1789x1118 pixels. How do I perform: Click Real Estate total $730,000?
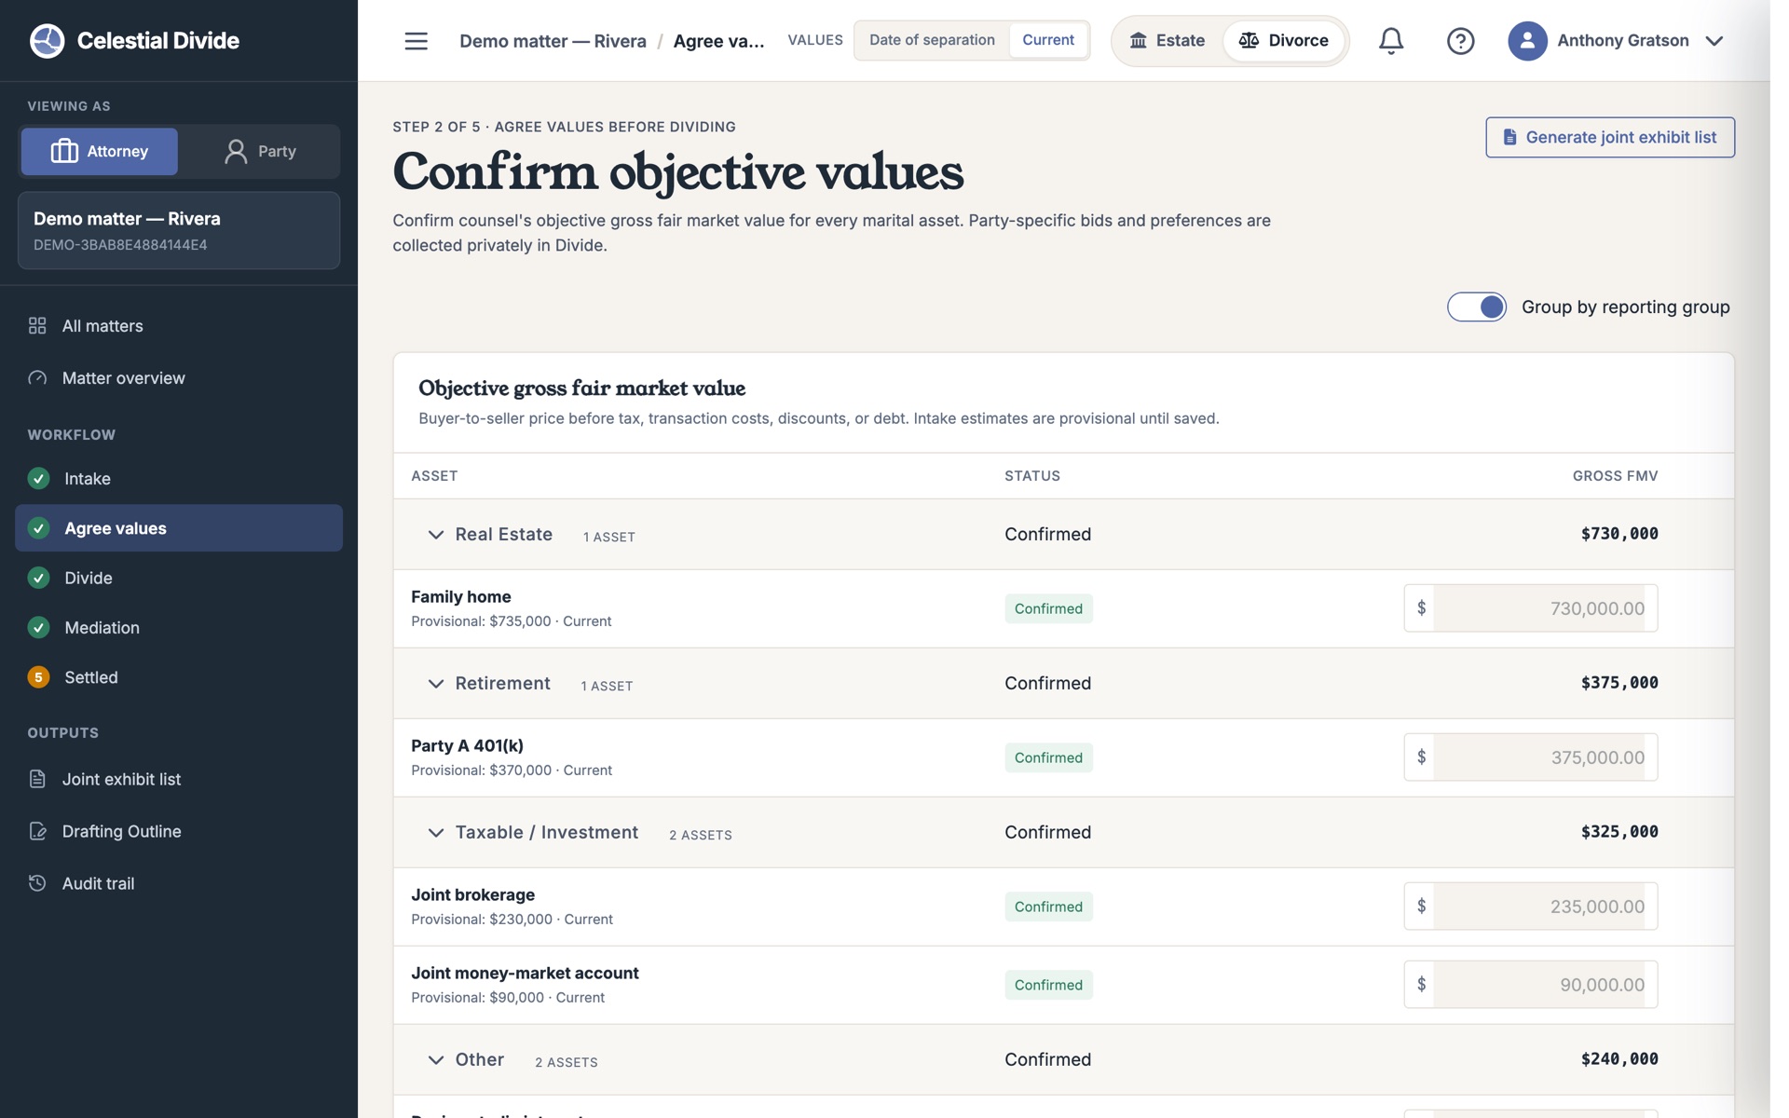(x=1619, y=534)
